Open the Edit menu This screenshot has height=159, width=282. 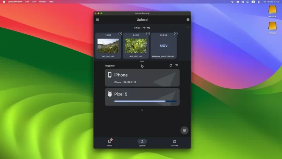[x=27, y=1]
